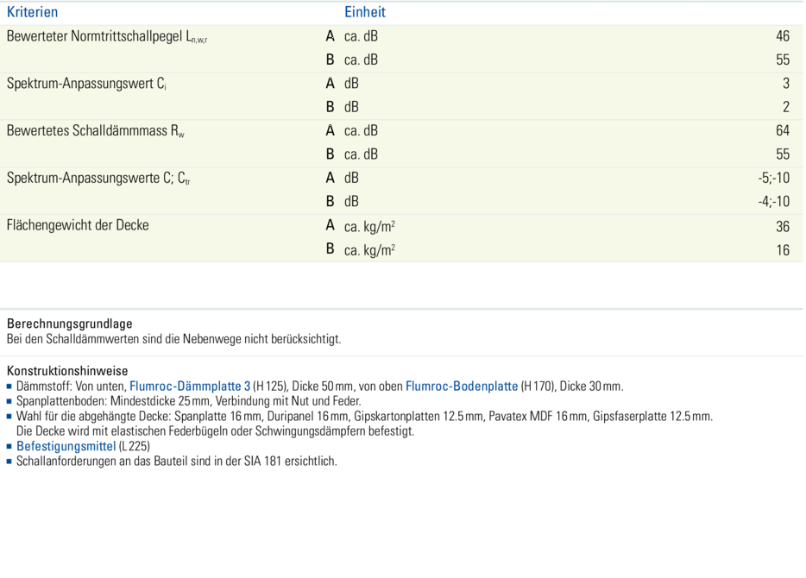Select the value 16 for Flächengewicht
The height and width of the screenshot is (578, 806).
tap(782, 249)
